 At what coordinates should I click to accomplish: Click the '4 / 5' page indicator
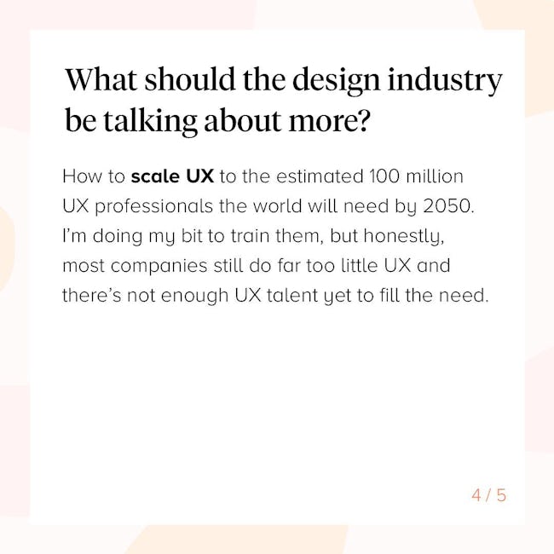point(489,495)
